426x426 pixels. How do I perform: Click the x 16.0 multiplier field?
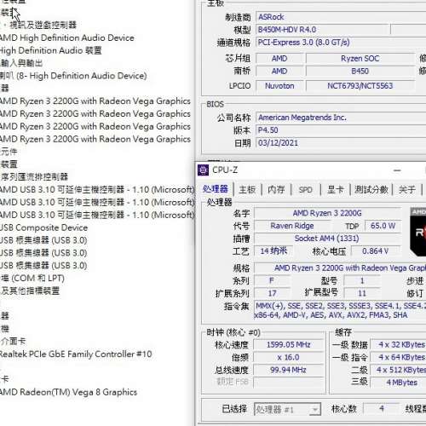coord(288,358)
